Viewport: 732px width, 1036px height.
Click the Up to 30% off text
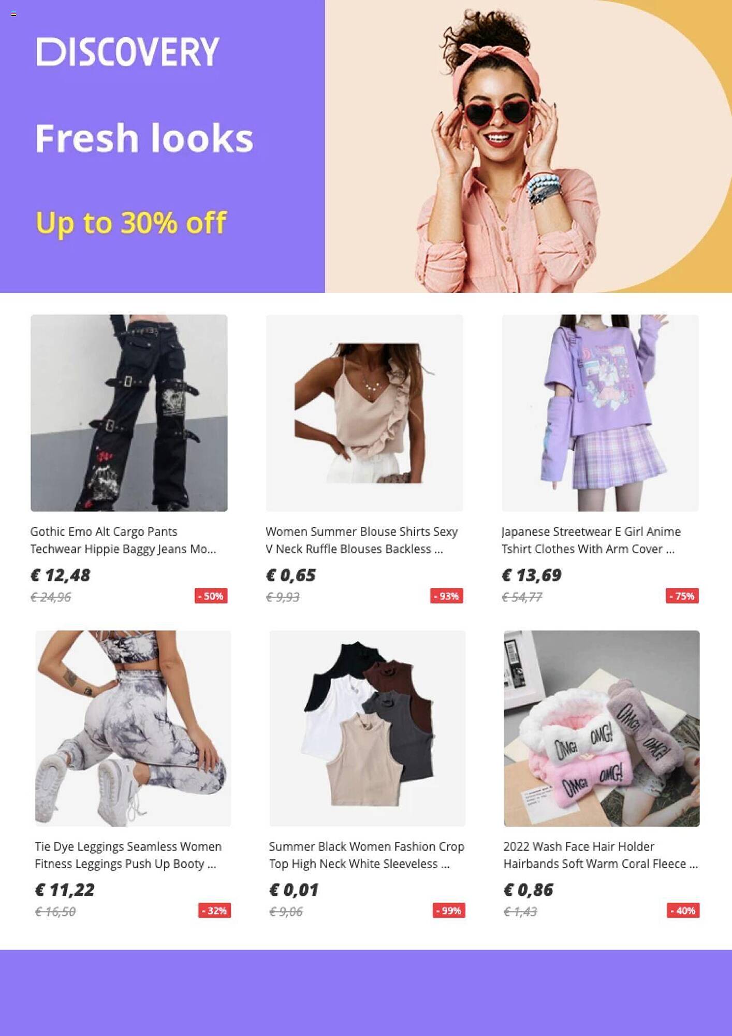(x=130, y=223)
